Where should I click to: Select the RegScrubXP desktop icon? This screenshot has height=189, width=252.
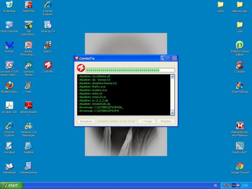(x=240, y=148)
